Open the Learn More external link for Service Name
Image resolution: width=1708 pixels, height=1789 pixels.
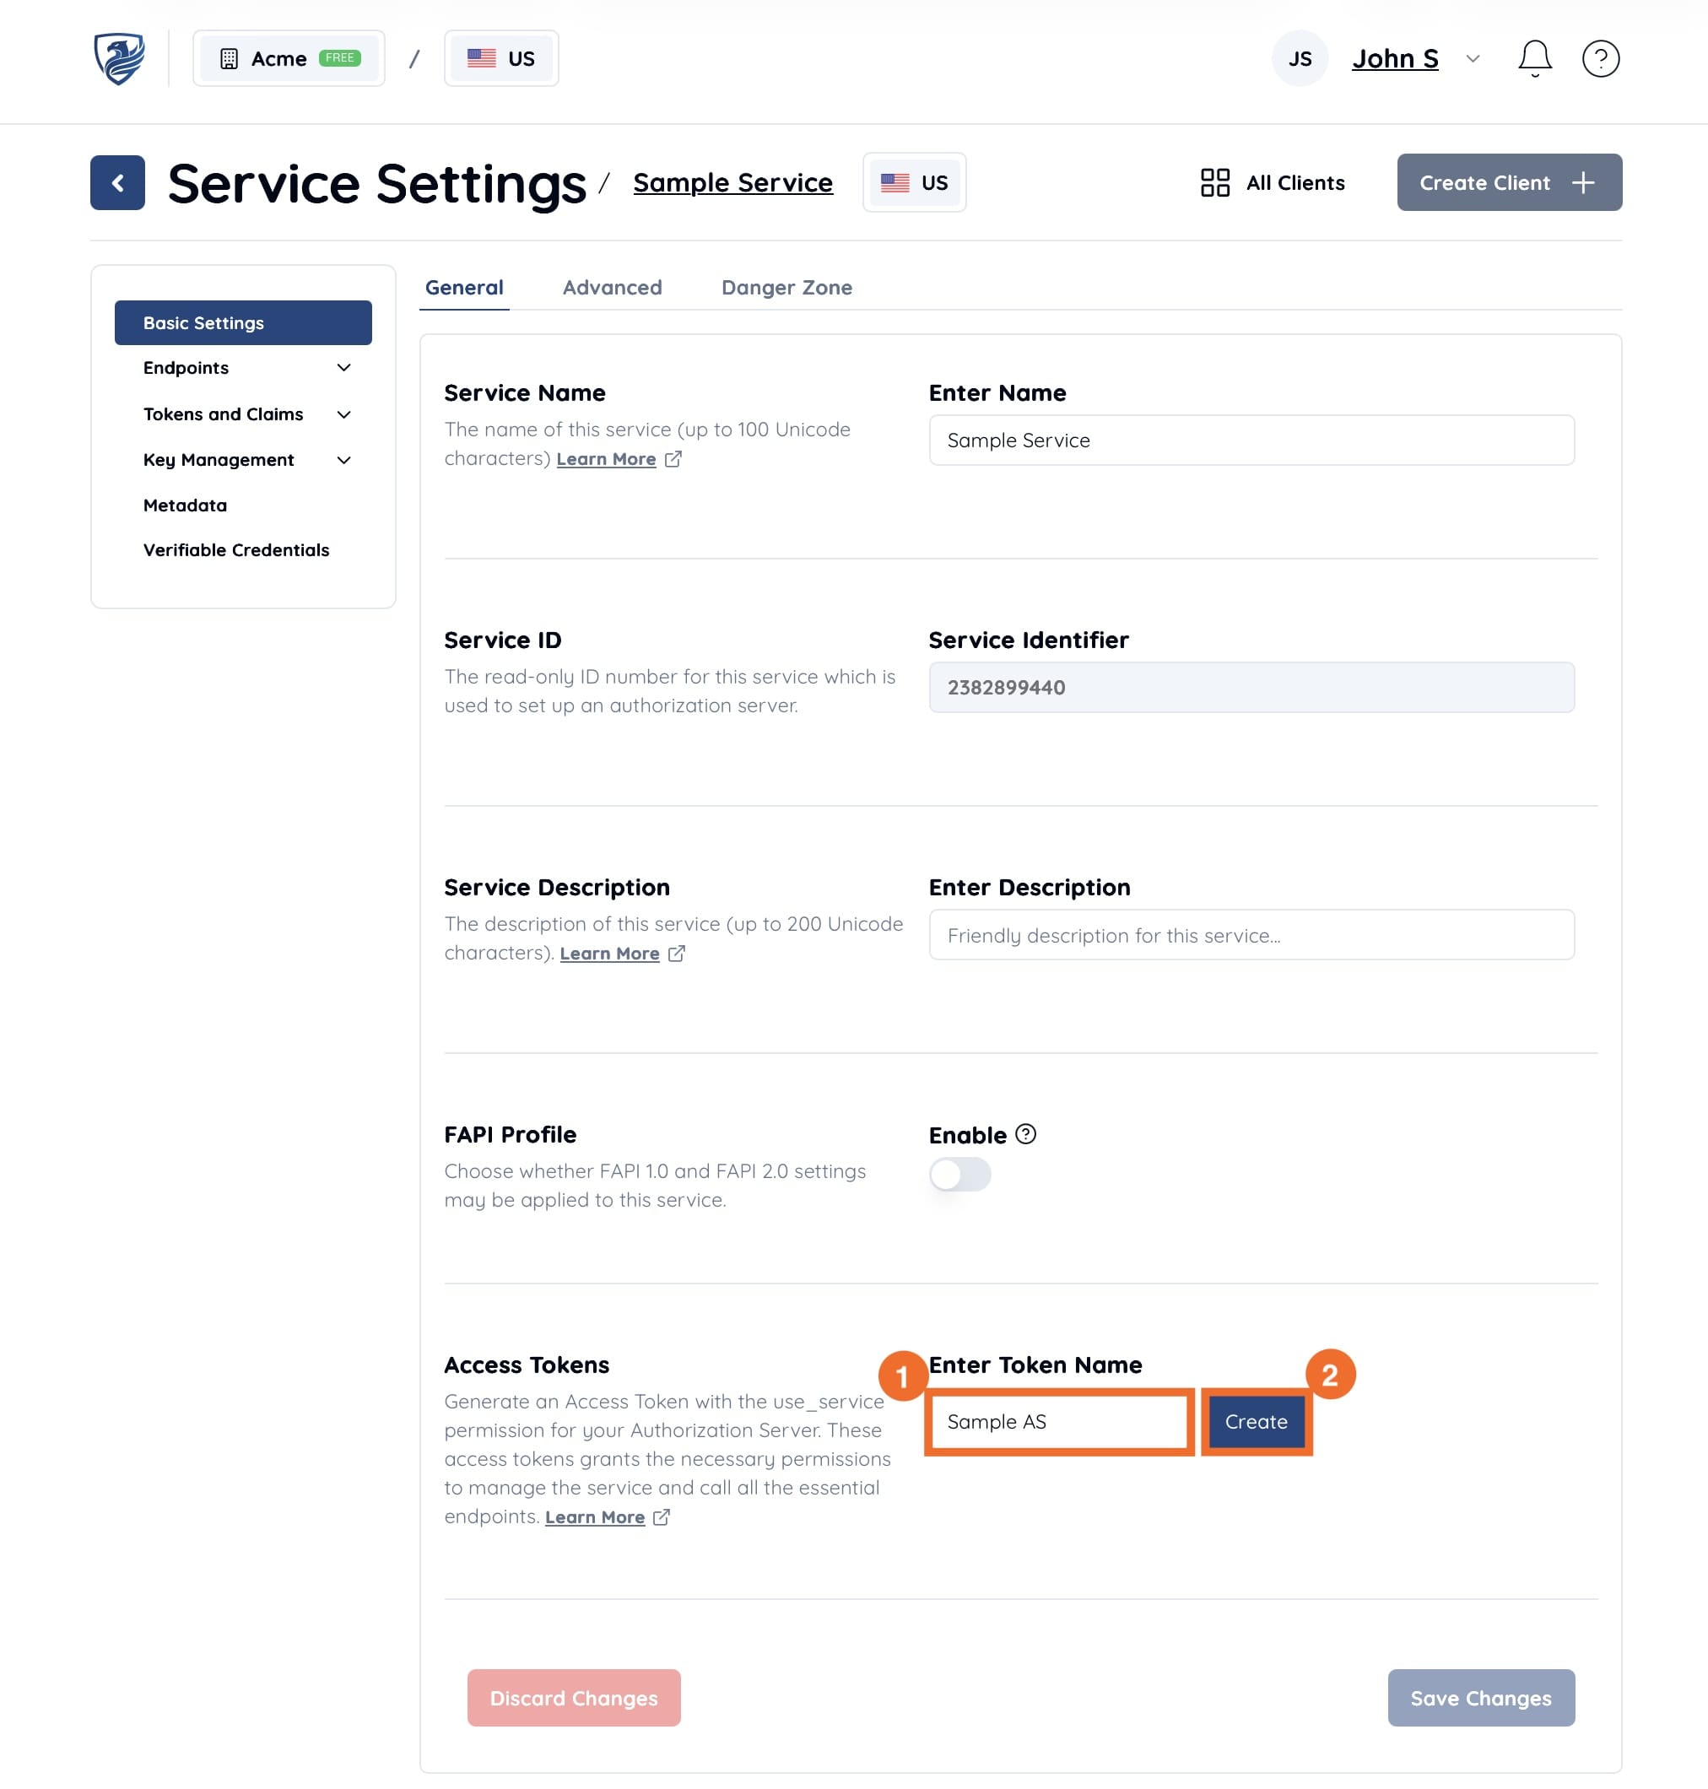click(607, 459)
